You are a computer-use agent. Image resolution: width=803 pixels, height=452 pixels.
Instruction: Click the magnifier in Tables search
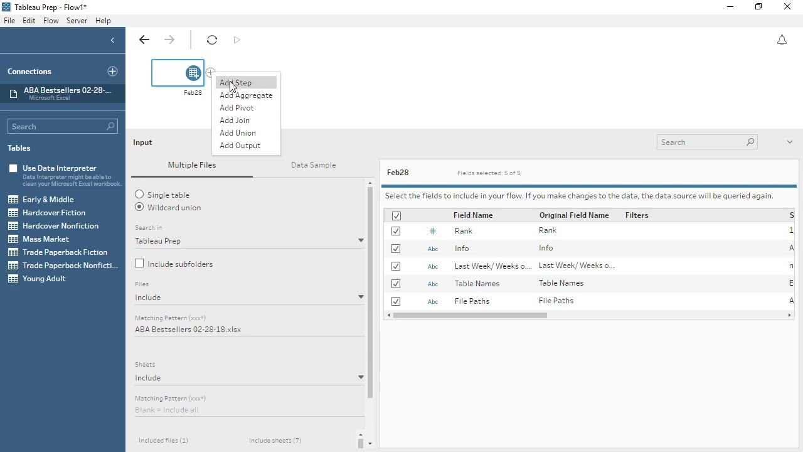click(x=110, y=126)
